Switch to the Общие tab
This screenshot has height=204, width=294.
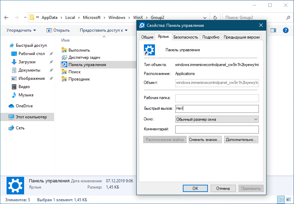coord(147,37)
